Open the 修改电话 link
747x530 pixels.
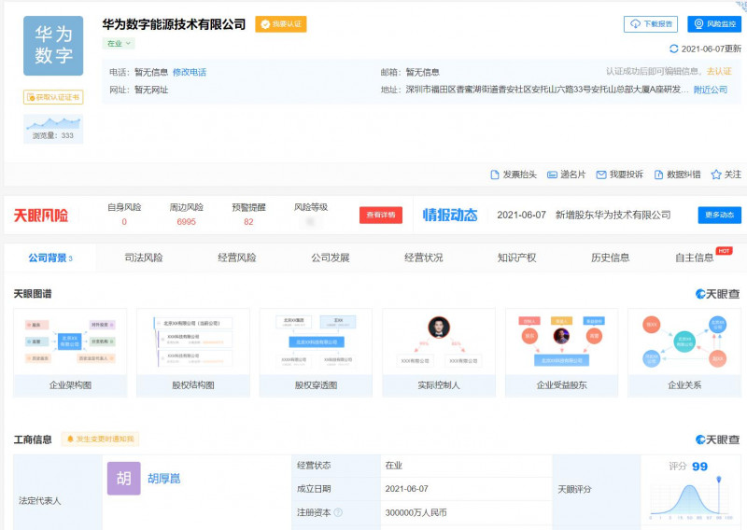190,72
